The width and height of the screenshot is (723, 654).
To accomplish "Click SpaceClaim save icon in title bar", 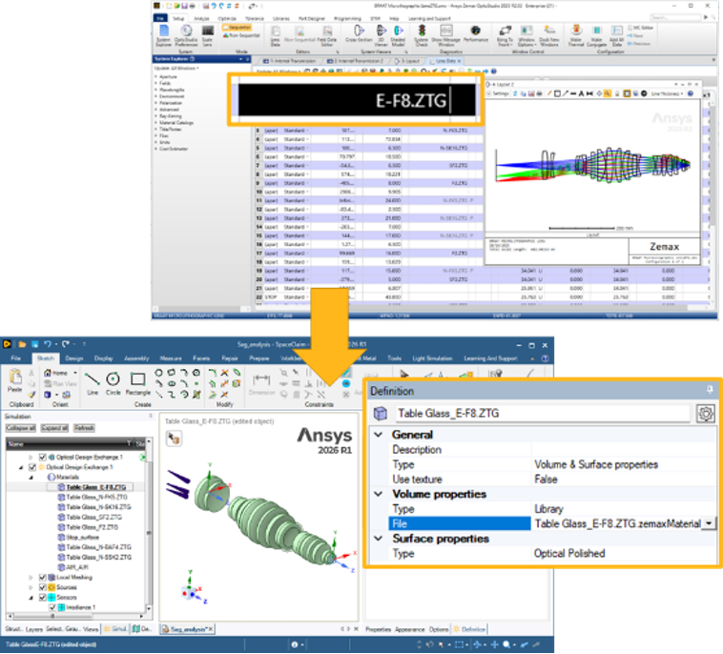I will click(35, 344).
